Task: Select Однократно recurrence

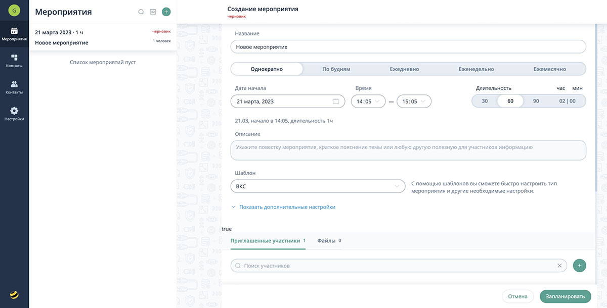Action: tap(267, 69)
